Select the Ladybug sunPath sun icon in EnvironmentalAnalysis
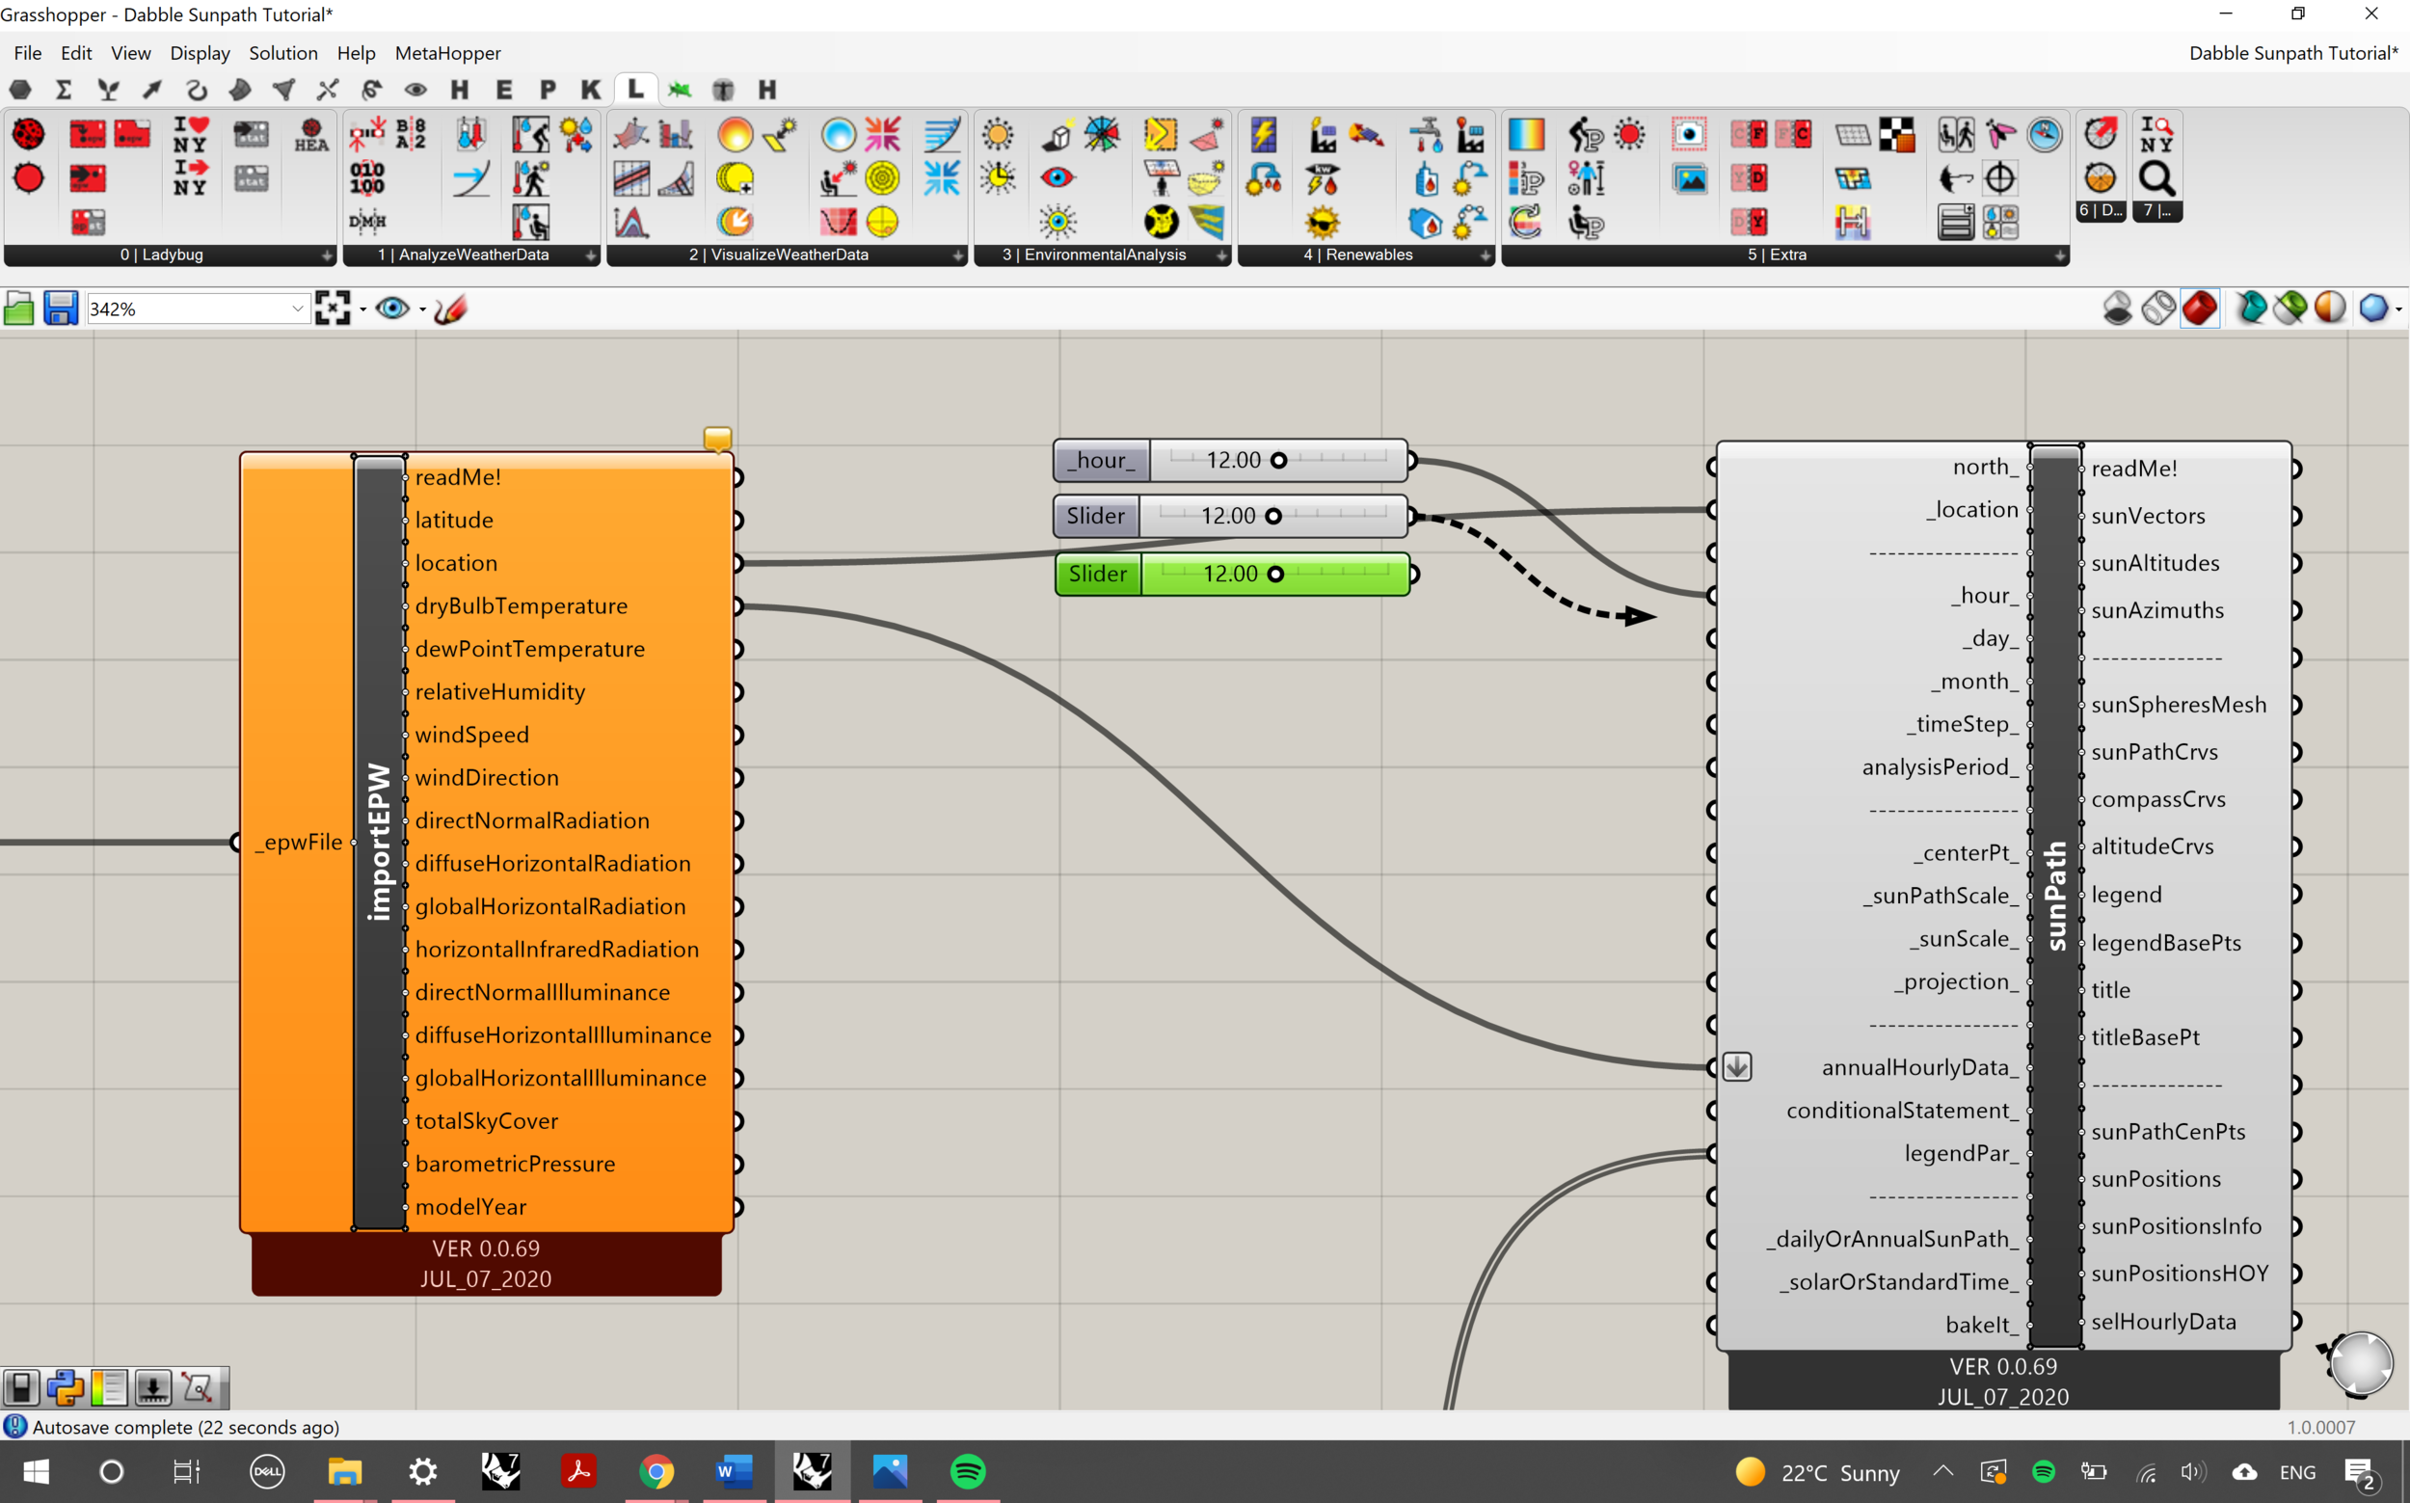Screen dimensions: 2410x1503 click(997, 134)
